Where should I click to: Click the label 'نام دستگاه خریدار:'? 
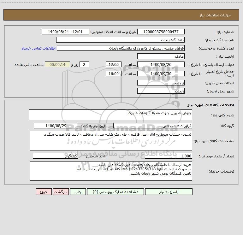pyautogui.click(x=219, y=40)
